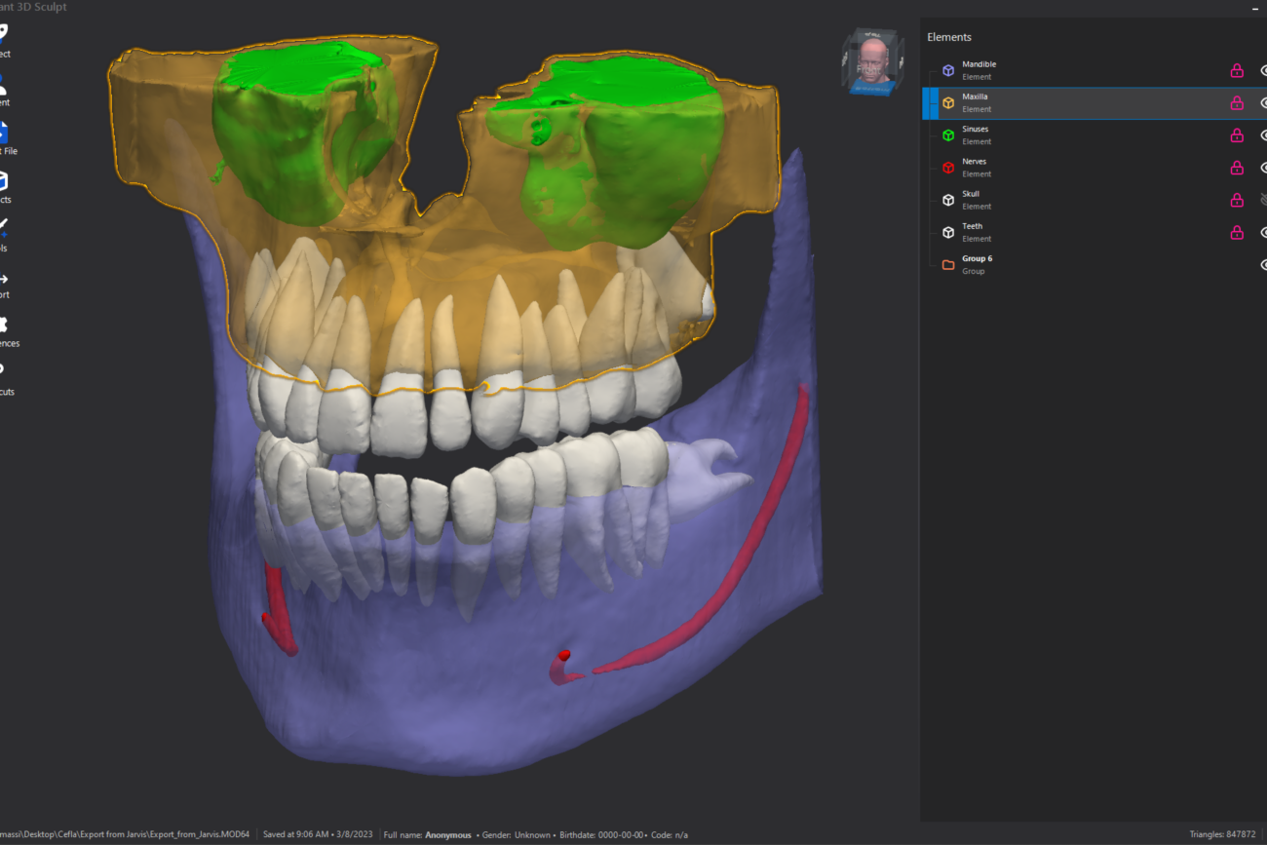Viewport: 1267px width, 845px height.
Task: Open the Project menu in left sidebar
Action: click(x=4, y=35)
